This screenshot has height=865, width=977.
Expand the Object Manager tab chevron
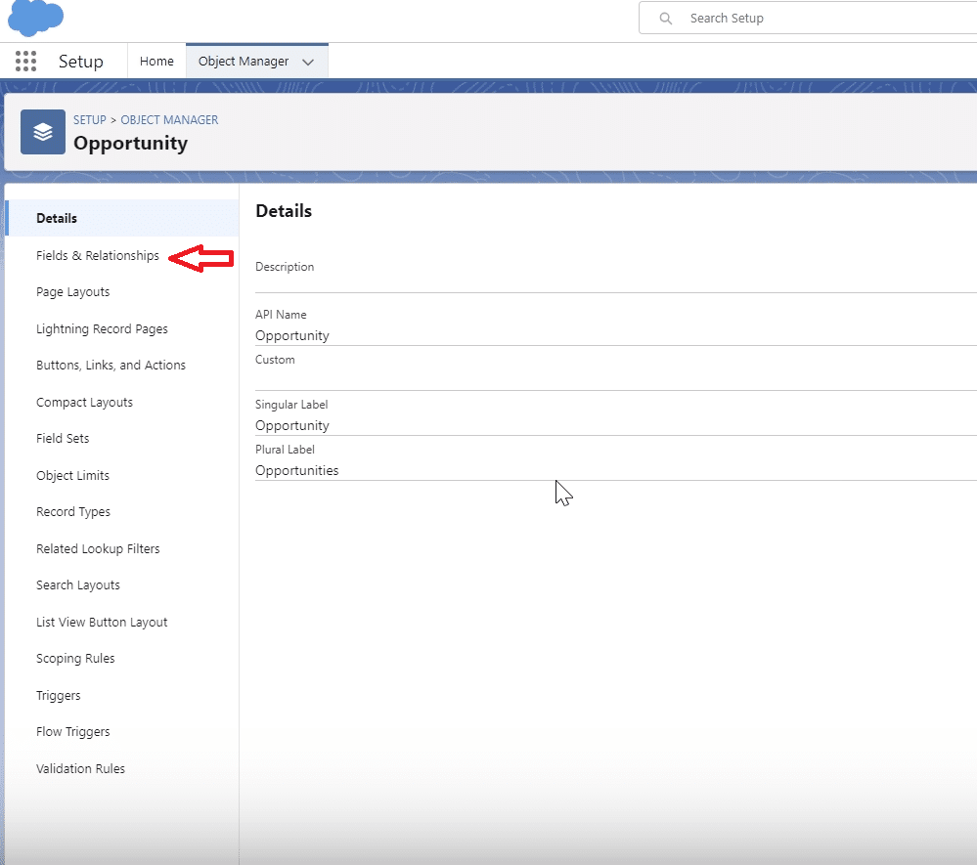[308, 62]
